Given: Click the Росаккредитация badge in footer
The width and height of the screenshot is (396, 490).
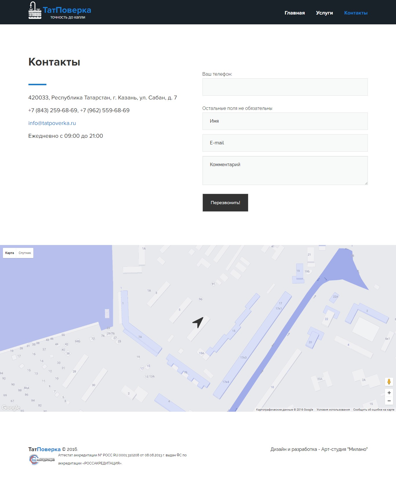Looking at the screenshot, I should coord(42,460).
